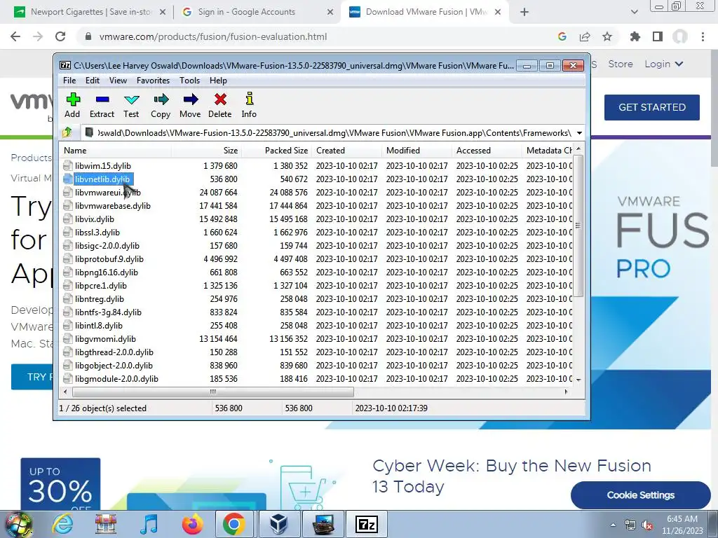Open Firefox from the taskbar

click(x=192, y=524)
